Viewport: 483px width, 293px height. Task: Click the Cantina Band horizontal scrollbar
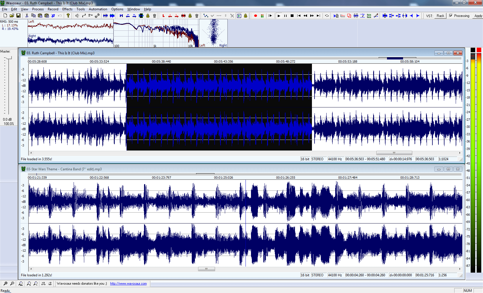[x=206, y=269]
